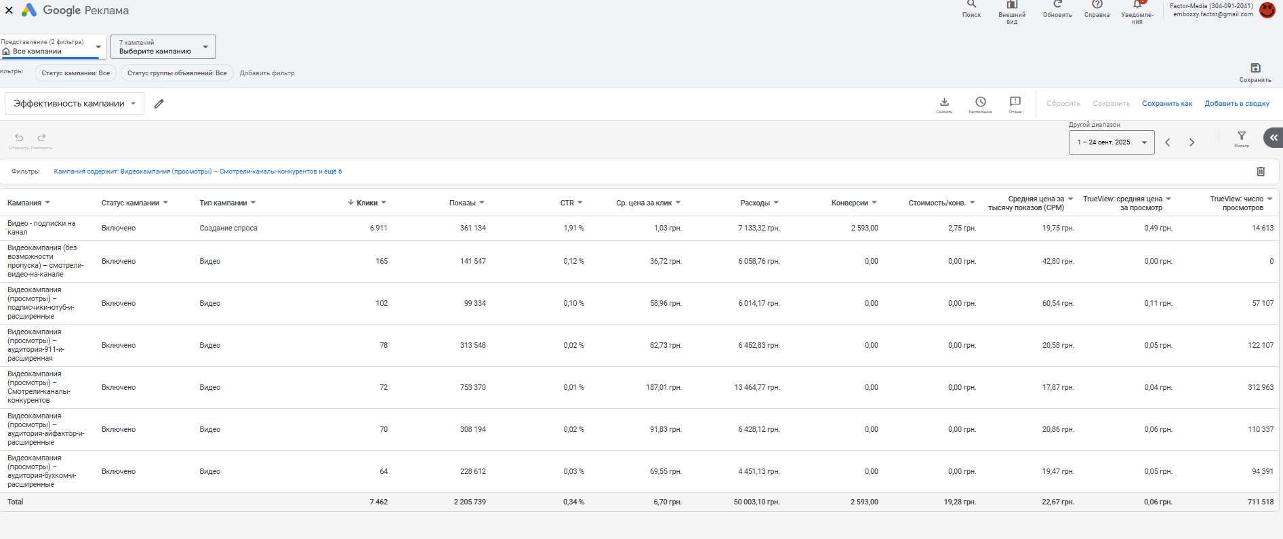Click the Сохранить как link
The width and height of the screenshot is (1283, 539).
[1166, 104]
